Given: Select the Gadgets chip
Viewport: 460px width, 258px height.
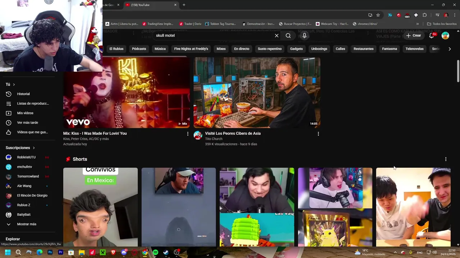Looking at the screenshot, I should (296, 49).
